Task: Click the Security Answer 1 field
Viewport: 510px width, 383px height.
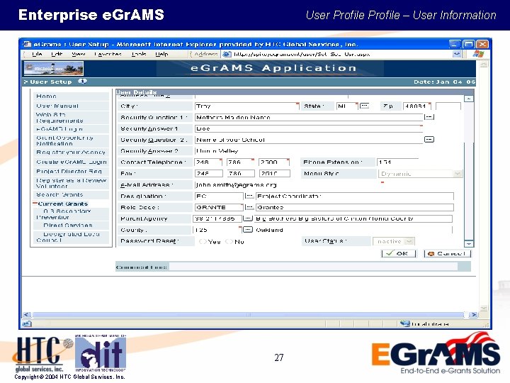Action: (x=309, y=128)
